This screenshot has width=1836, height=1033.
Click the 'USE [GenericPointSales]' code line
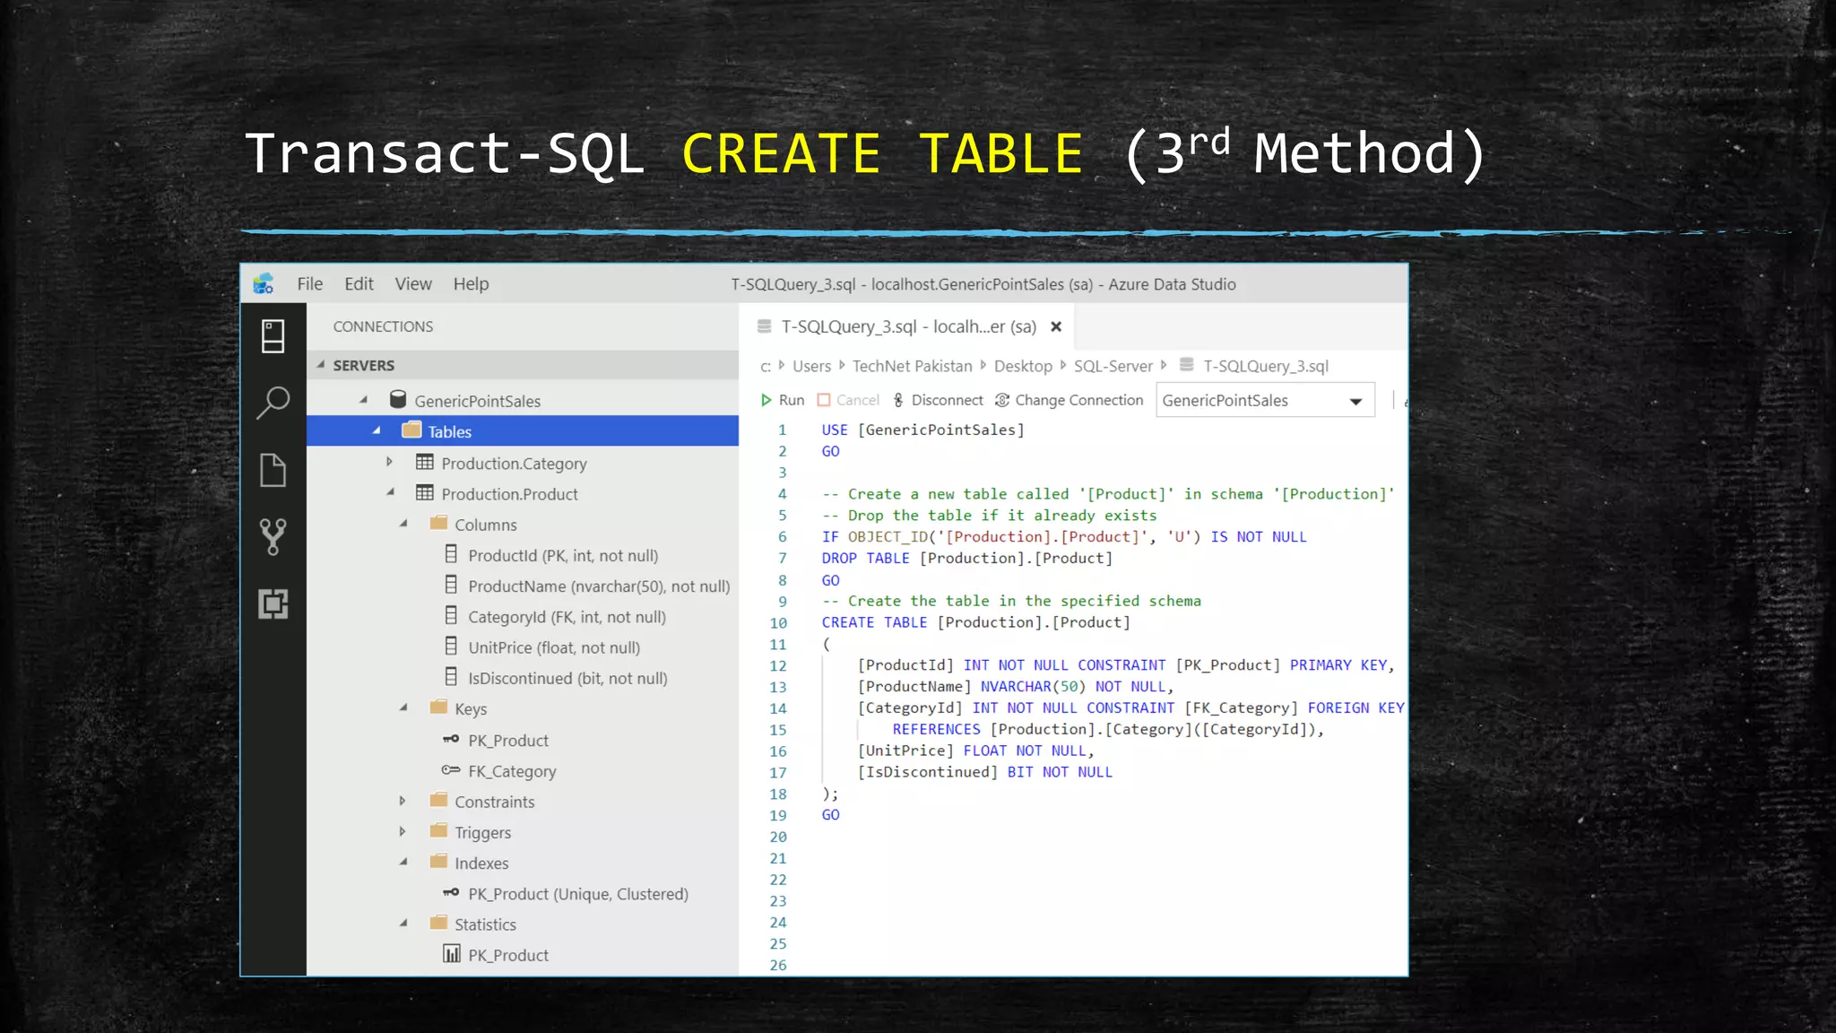point(922,430)
